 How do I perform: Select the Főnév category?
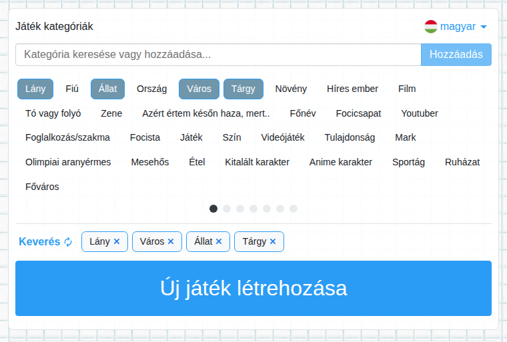303,113
